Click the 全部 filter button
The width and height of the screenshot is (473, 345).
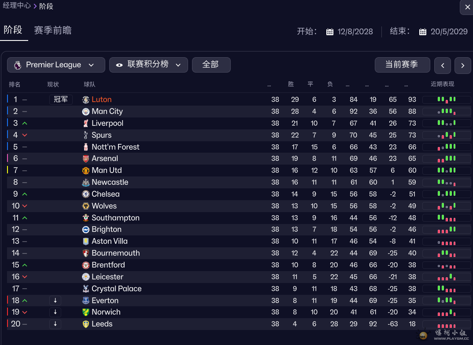[x=211, y=65]
